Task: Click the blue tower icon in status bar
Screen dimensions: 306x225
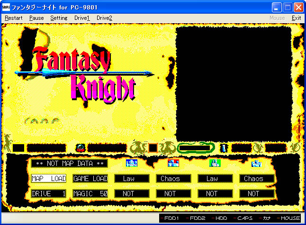Action: point(224,148)
